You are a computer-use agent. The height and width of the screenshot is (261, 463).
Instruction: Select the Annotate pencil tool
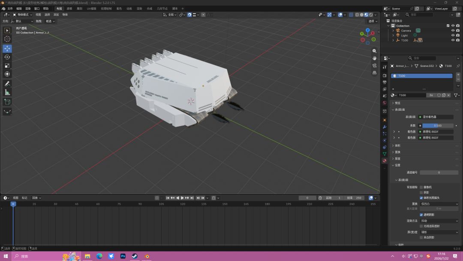tap(7, 84)
